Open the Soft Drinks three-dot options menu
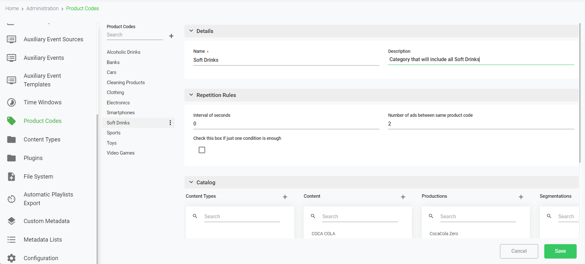The image size is (585, 264). tap(170, 123)
